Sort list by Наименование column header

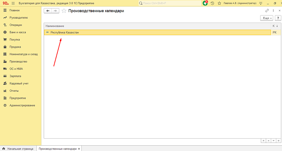pyautogui.click(x=55, y=26)
